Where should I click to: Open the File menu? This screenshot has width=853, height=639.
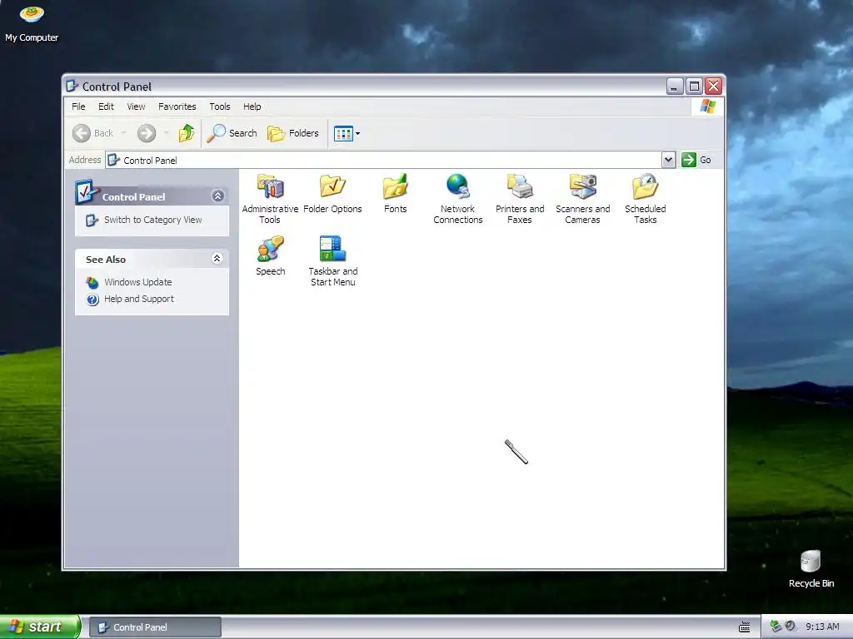pyautogui.click(x=78, y=106)
